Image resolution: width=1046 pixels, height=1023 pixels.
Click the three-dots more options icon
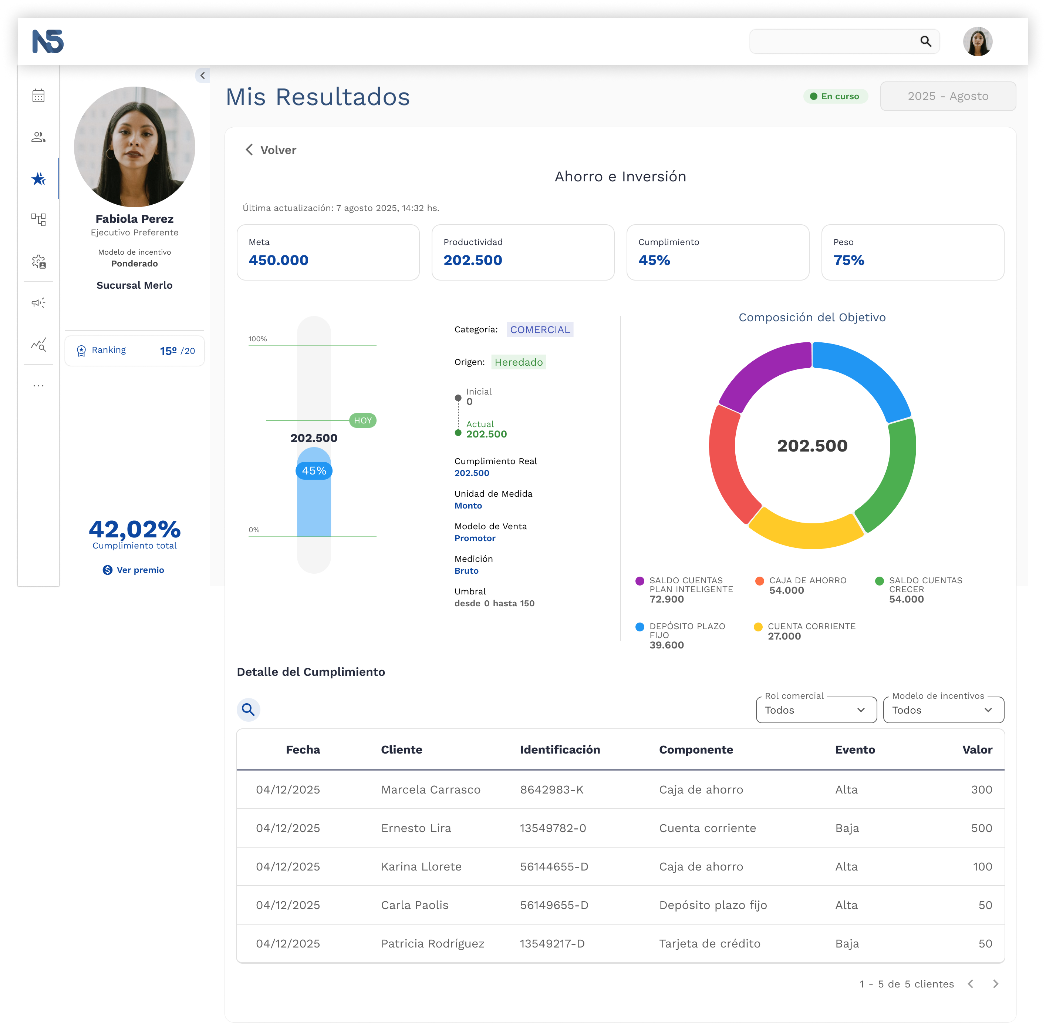pyautogui.click(x=38, y=386)
